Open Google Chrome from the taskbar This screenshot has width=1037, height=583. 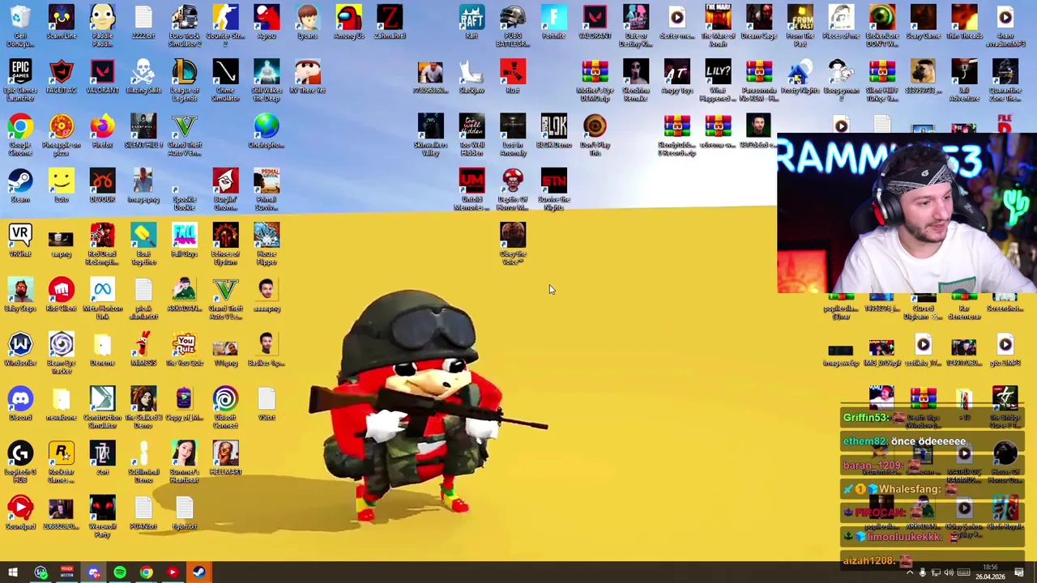coord(146,572)
